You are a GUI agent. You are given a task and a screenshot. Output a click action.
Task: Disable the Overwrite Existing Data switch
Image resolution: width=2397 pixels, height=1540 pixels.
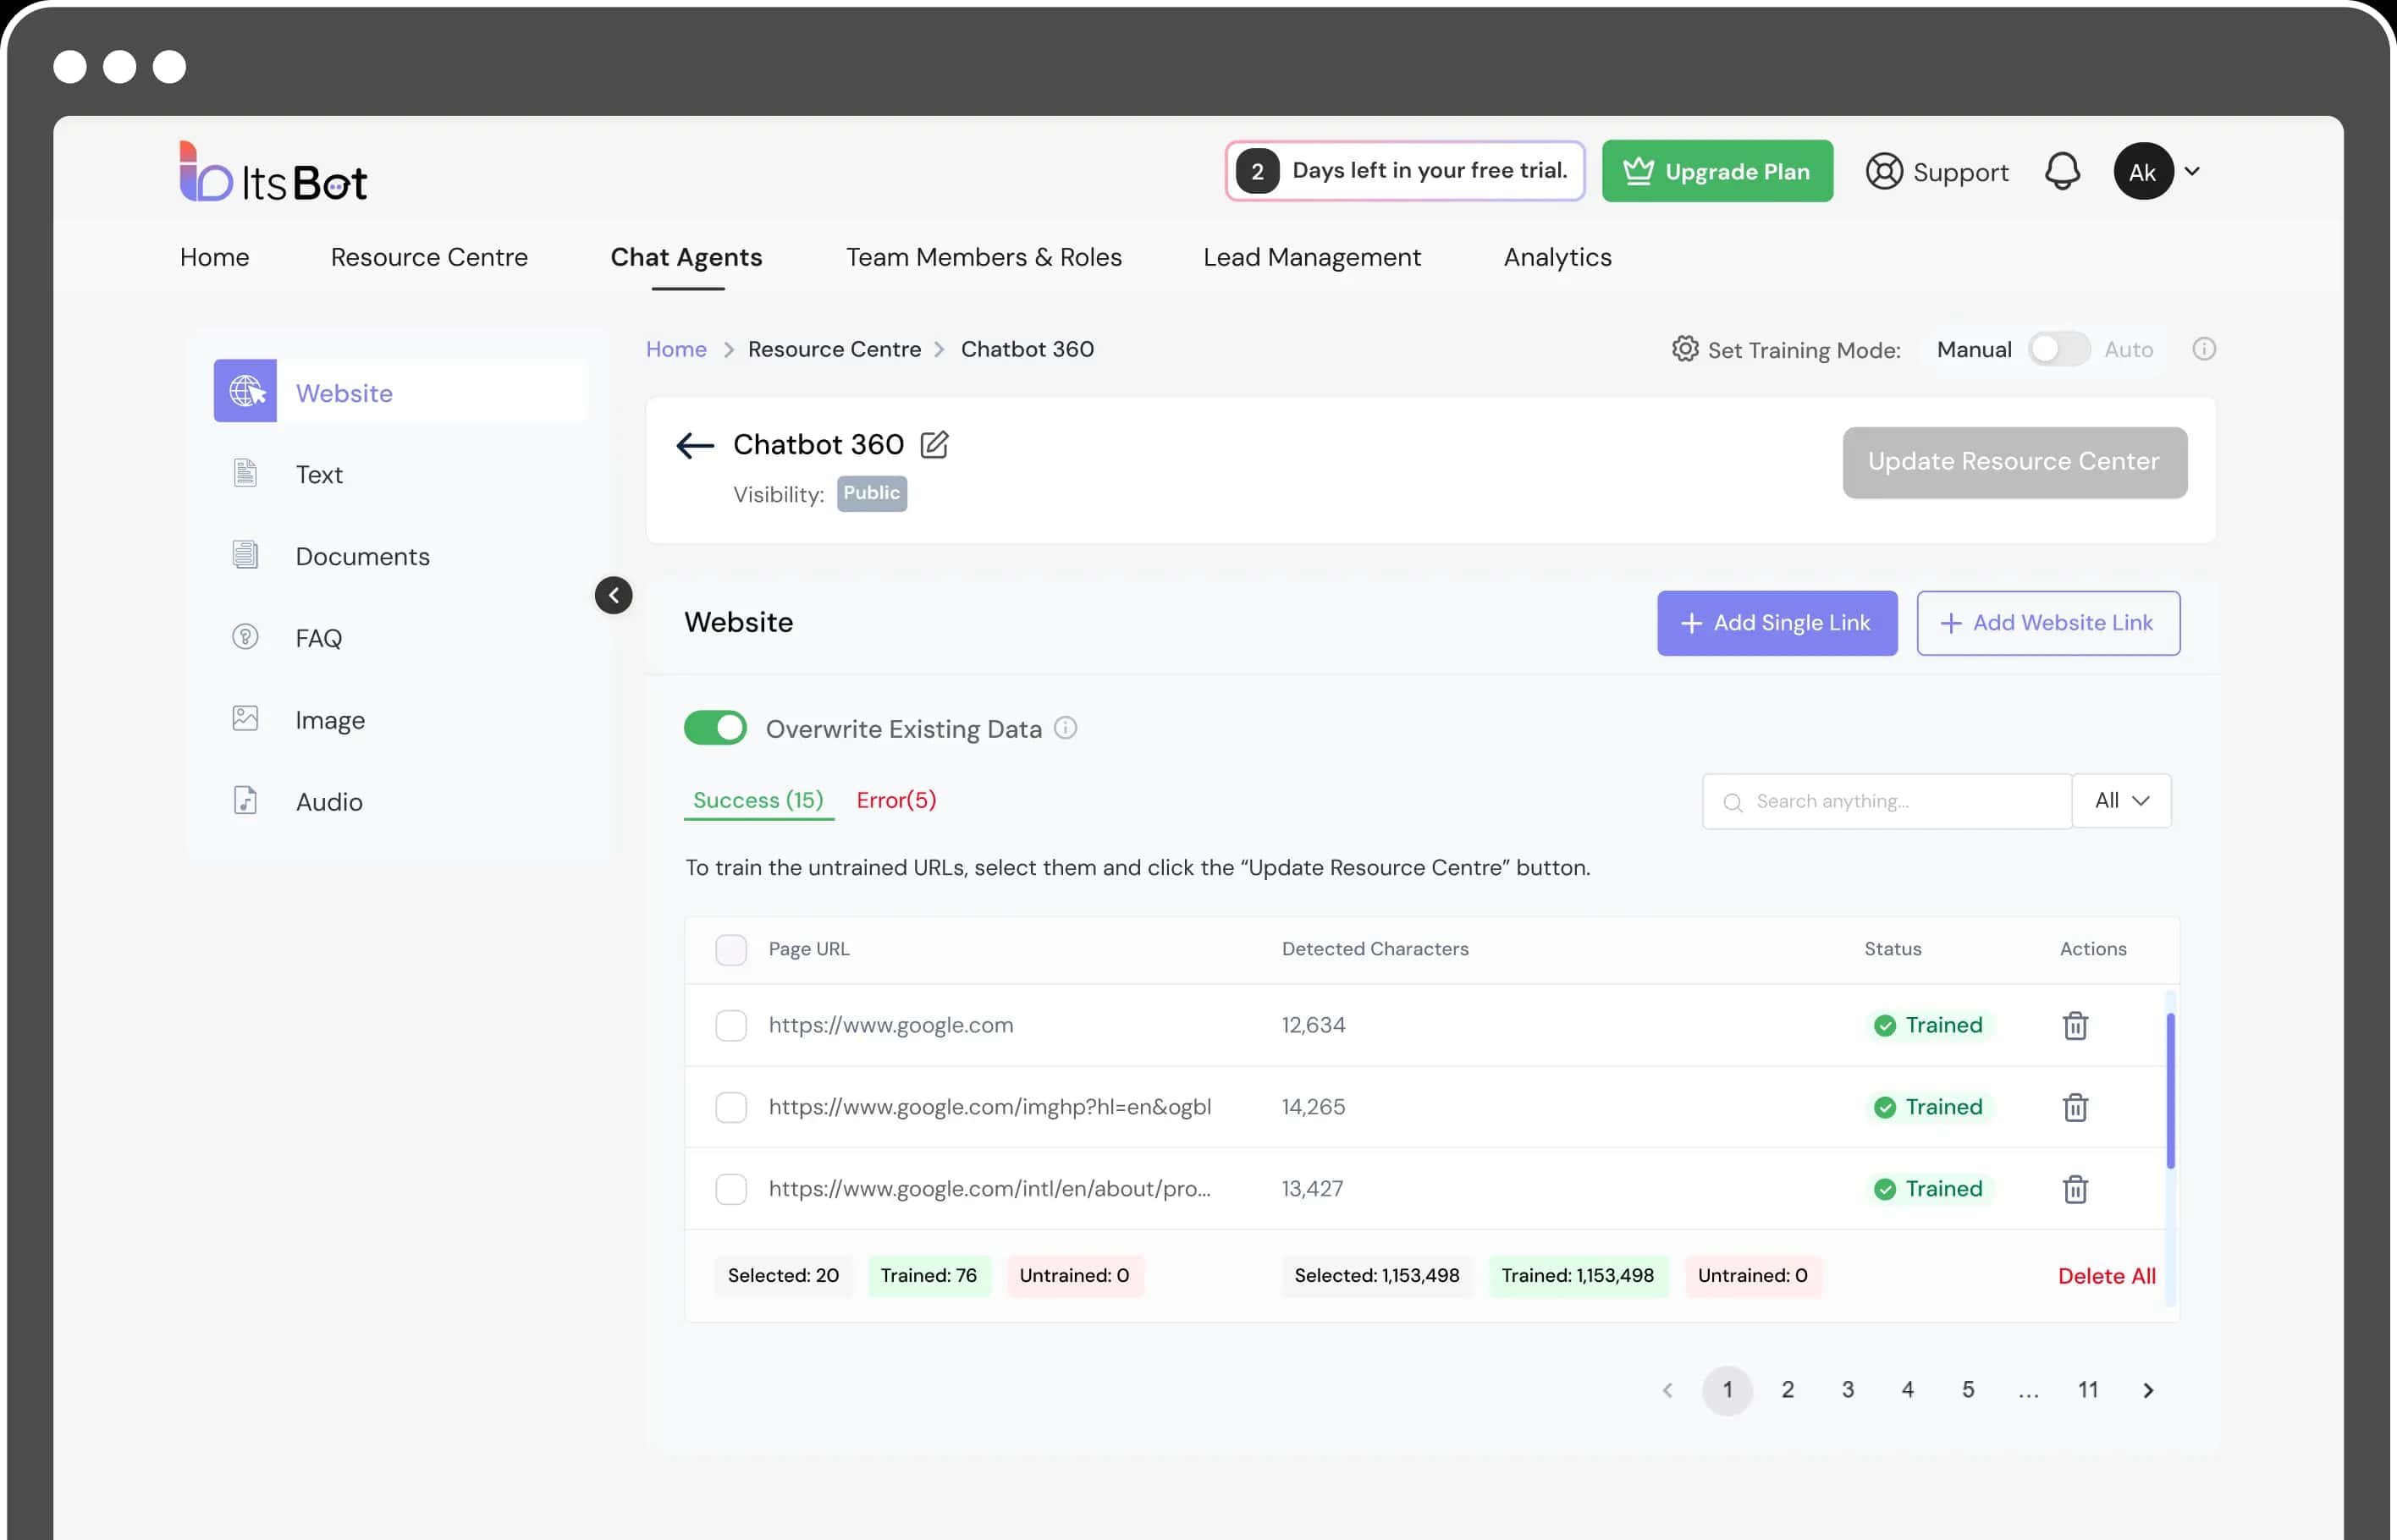click(x=715, y=728)
